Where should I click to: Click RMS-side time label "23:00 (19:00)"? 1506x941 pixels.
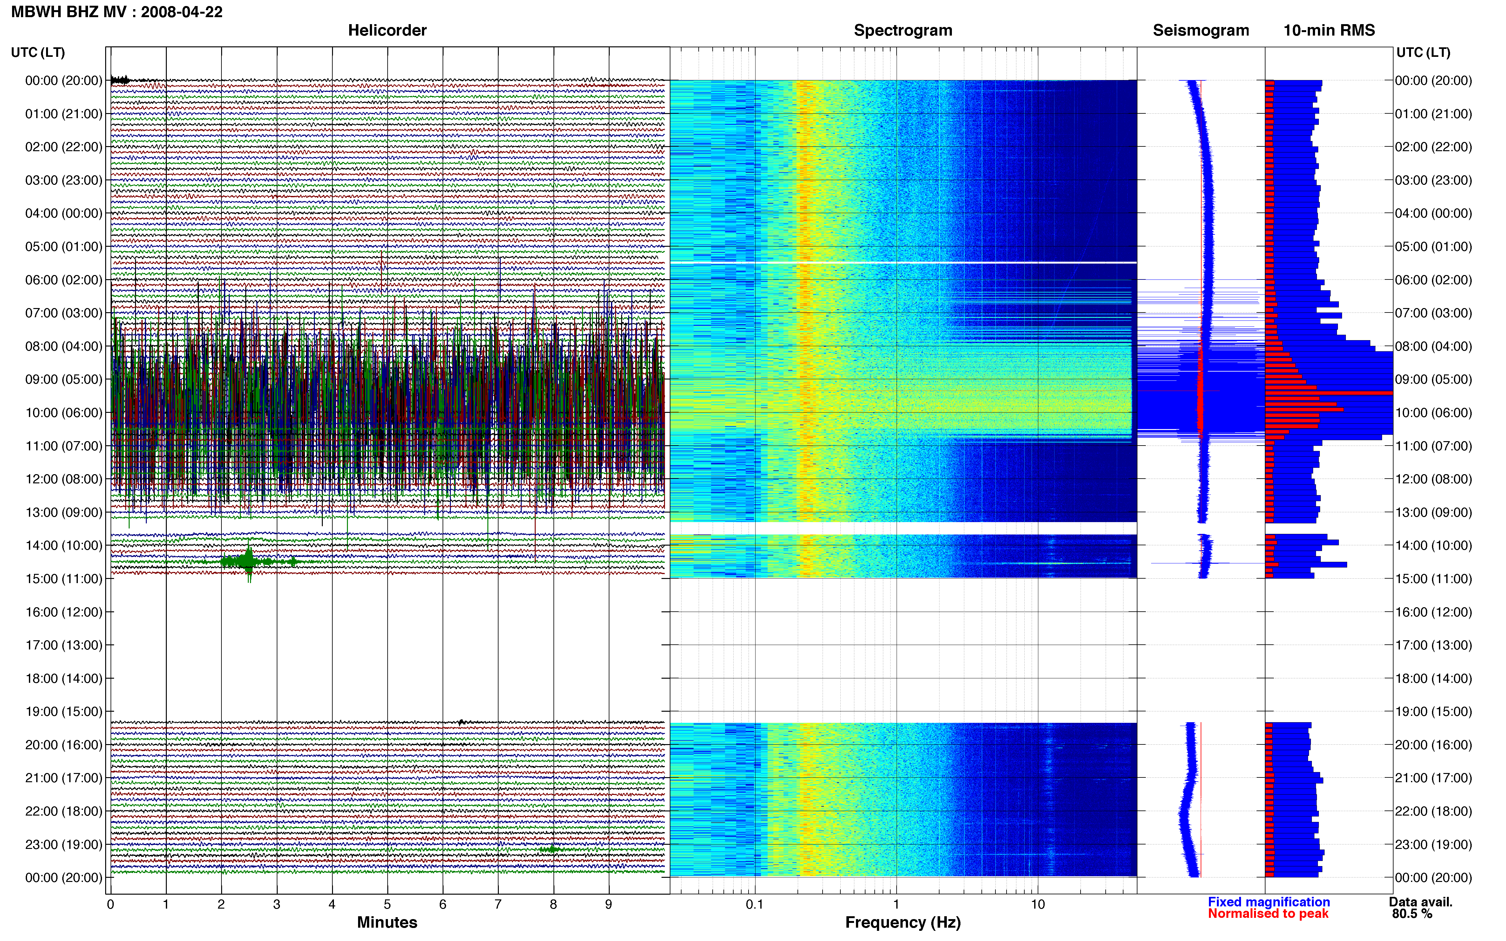(x=1434, y=844)
